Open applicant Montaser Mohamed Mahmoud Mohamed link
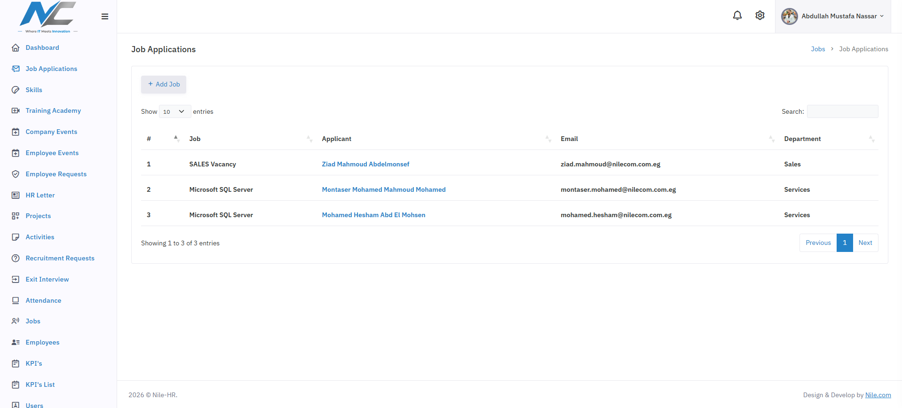The height and width of the screenshot is (408, 902). click(x=384, y=189)
